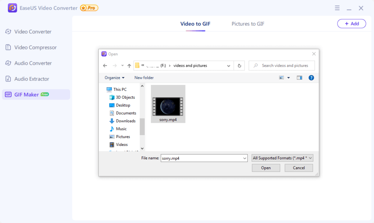Navigate back in the Open dialog

[x=105, y=66]
